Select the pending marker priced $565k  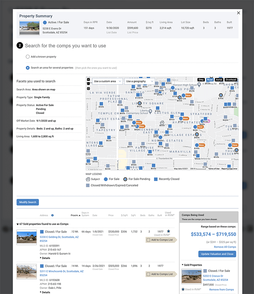pos(197,135)
